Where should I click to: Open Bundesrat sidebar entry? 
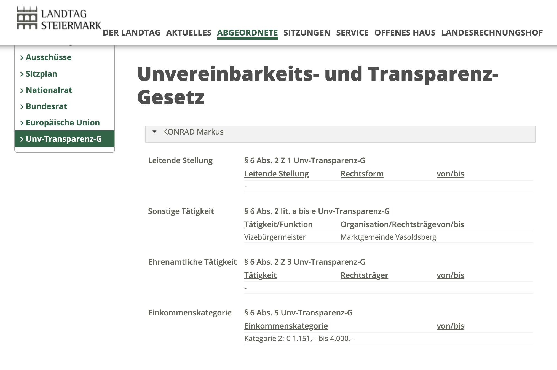click(46, 106)
